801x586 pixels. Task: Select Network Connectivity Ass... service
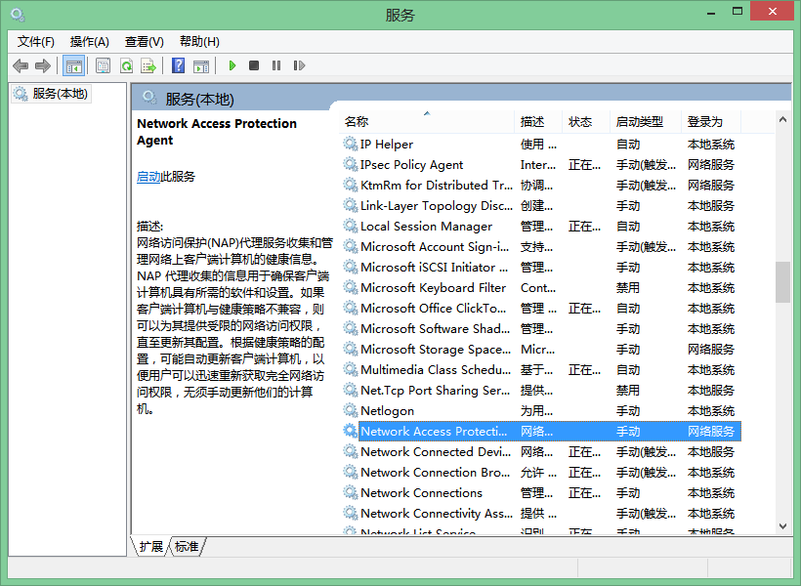pos(540,513)
